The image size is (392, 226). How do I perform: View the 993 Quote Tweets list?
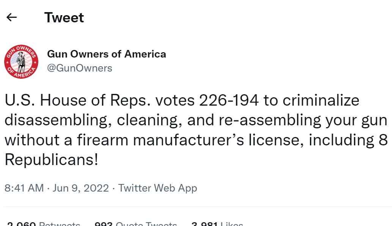pyautogui.click(x=136, y=223)
